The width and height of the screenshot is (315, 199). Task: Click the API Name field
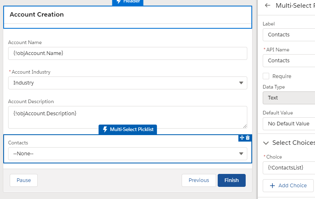click(x=289, y=61)
